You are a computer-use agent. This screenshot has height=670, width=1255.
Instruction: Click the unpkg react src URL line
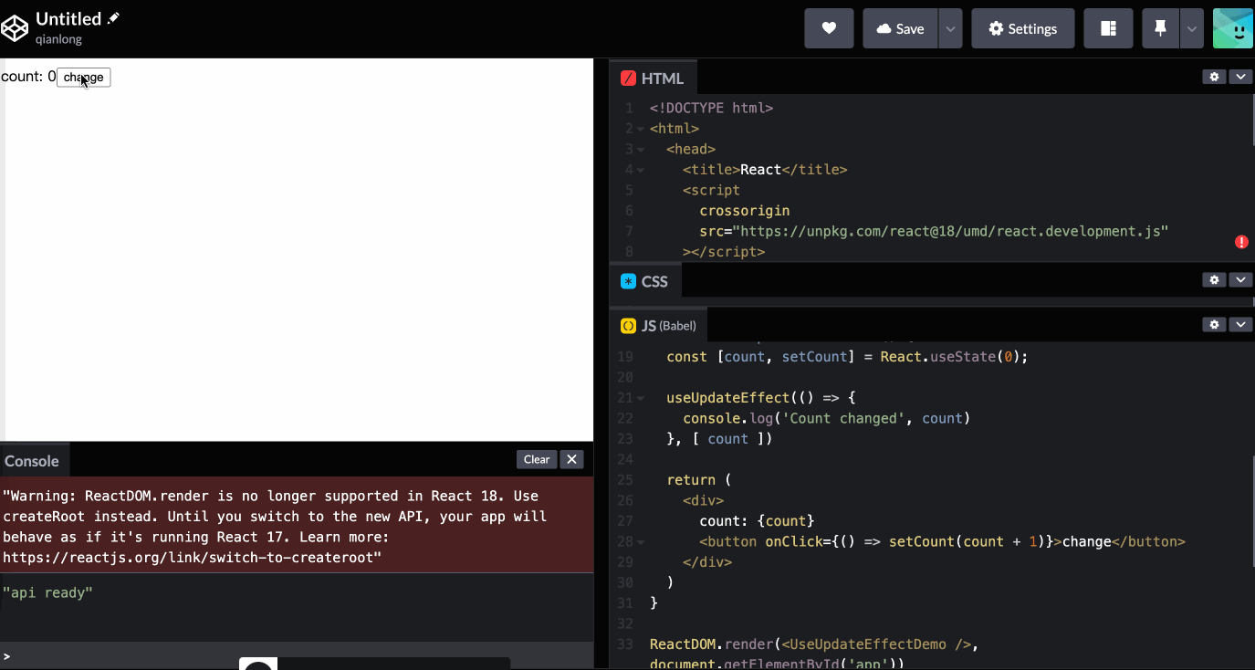tap(934, 231)
